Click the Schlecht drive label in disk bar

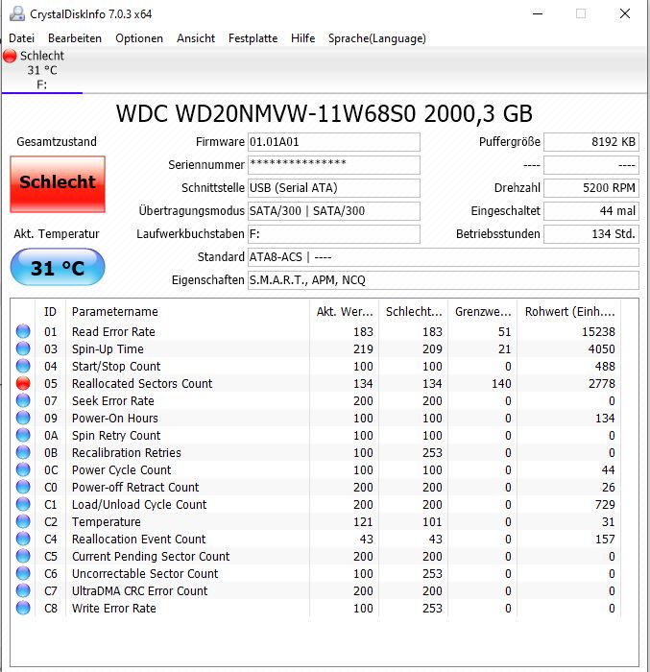41,56
